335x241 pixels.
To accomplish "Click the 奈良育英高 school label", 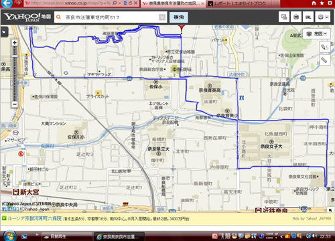I will (210, 90).
